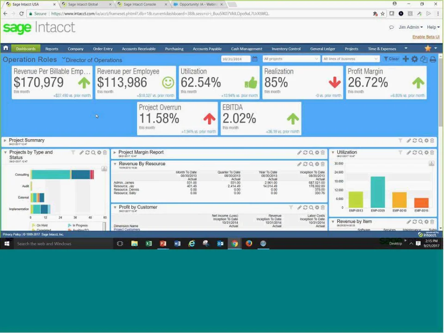Refresh the Utilization panel
Image resolution: width=444 pixels, height=333 pixels.
click(415, 153)
